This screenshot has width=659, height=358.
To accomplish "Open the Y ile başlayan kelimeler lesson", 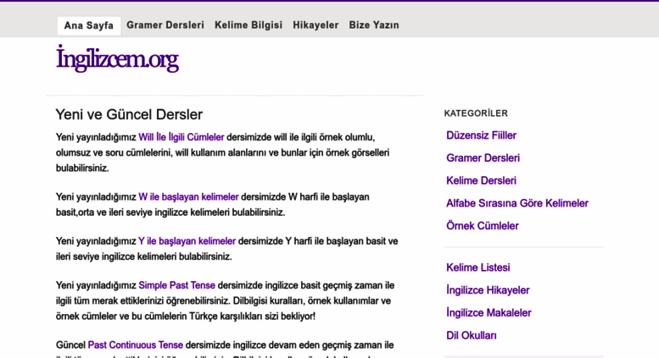I will [187, 241].
